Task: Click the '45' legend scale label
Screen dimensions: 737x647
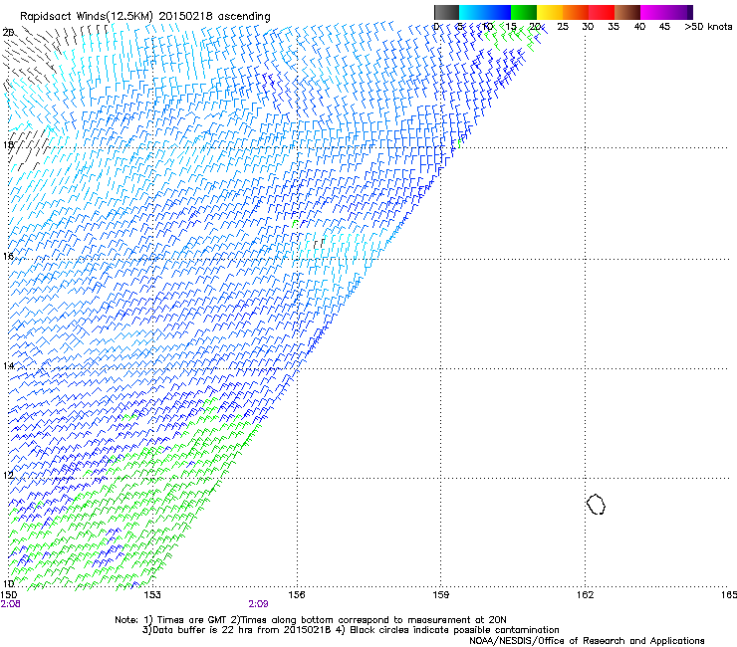Action: [x=664, y=27]
